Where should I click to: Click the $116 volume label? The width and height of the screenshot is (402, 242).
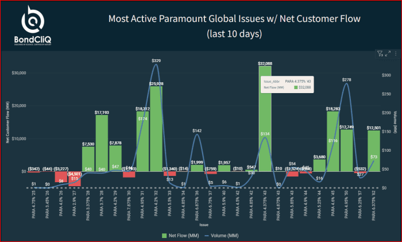pyautogui.click(x=333, y=141)
